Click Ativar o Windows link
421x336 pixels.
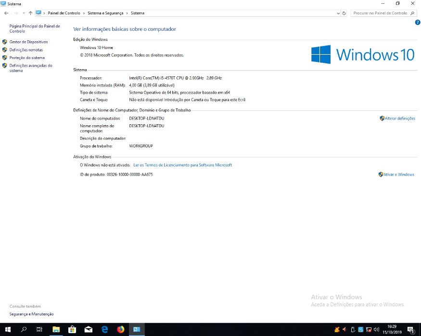[x=399, y=174]
